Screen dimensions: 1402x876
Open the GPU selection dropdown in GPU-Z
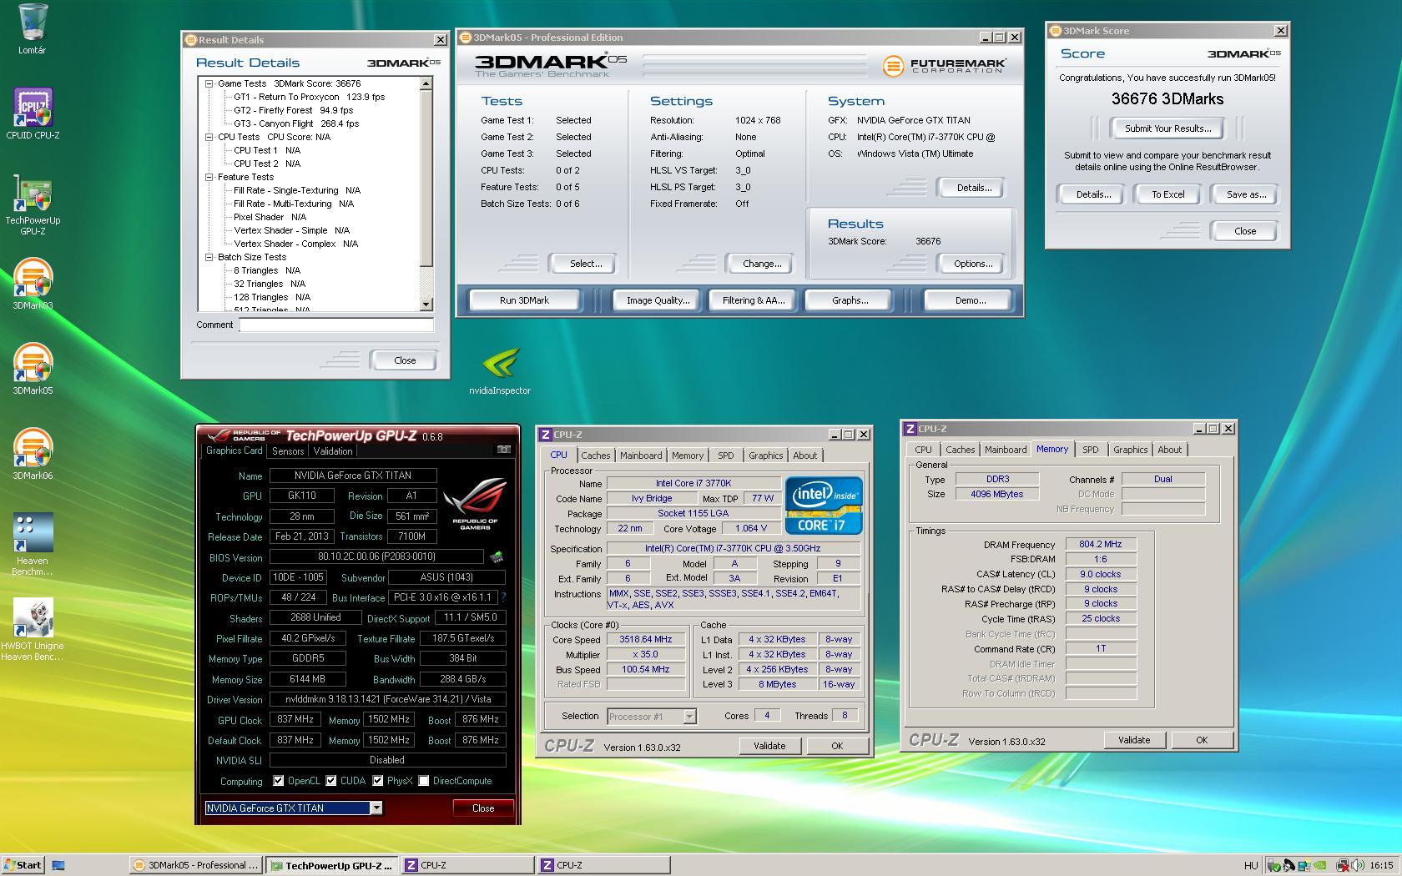pos(376,808)
